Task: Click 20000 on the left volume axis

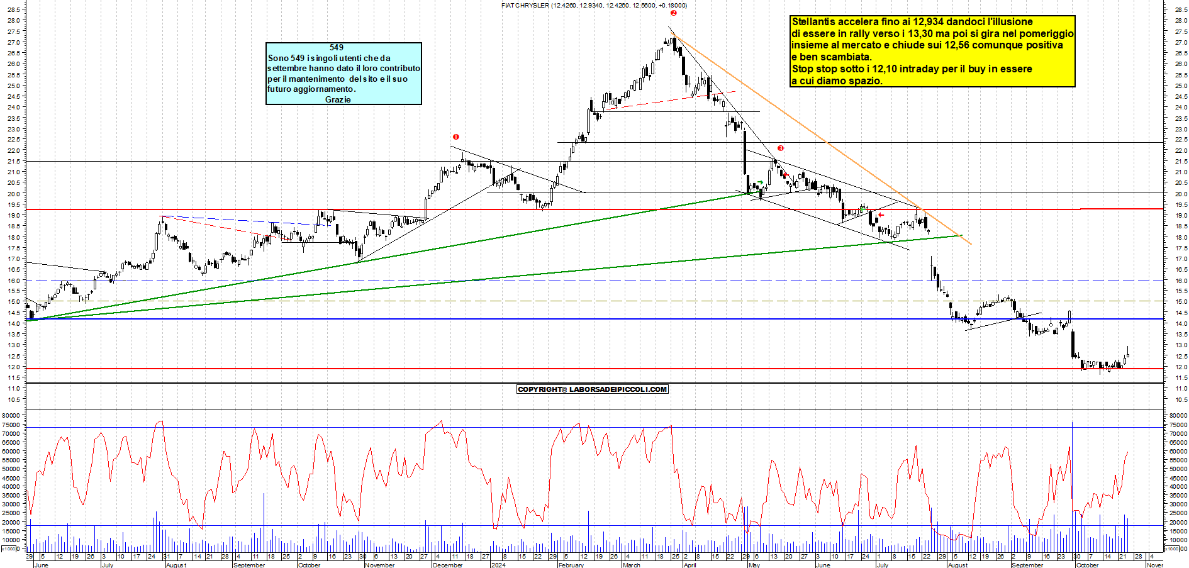Action: click(11, 522)
